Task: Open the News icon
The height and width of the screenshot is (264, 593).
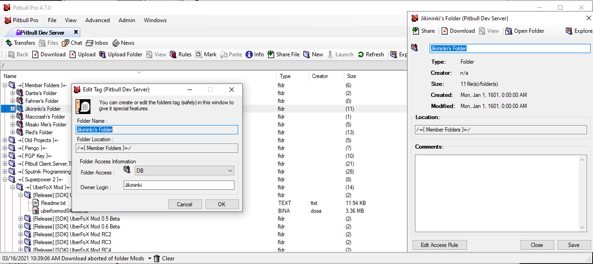Action: [116, 43]
